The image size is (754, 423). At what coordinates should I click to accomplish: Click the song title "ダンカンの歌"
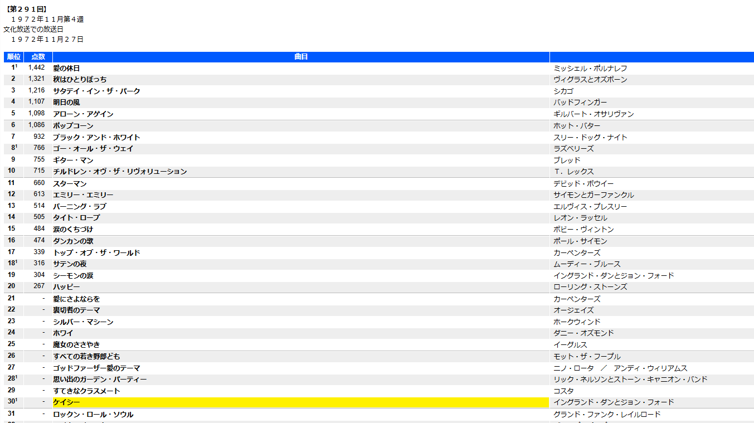73,241
